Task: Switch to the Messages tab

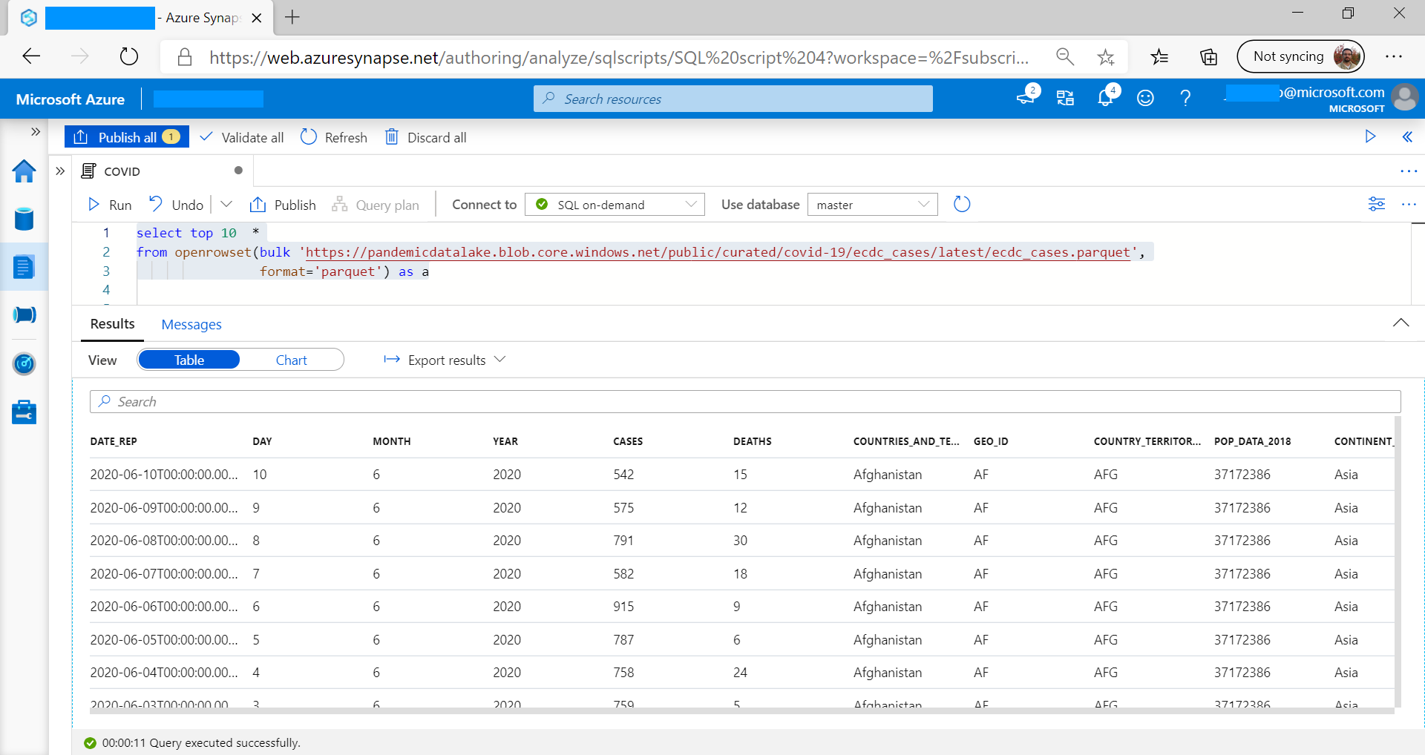Action: coord(191,324)
